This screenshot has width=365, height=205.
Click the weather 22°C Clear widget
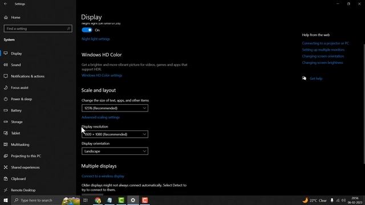[x=314, y=200]
